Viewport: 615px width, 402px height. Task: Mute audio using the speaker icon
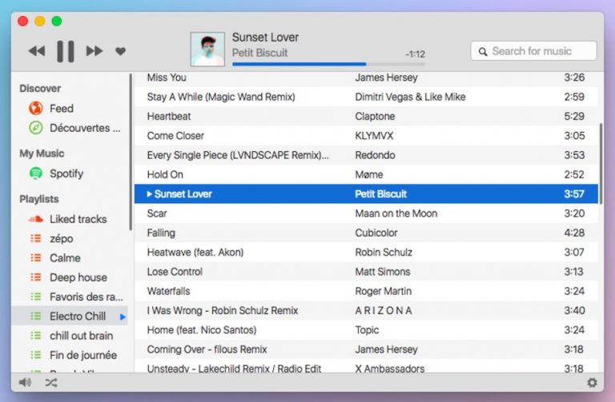pyautogui.click(x=25, y=383)
